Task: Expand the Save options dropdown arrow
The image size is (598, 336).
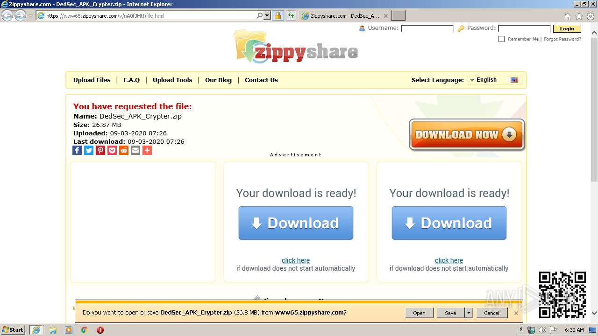Action: coord(469,313)
